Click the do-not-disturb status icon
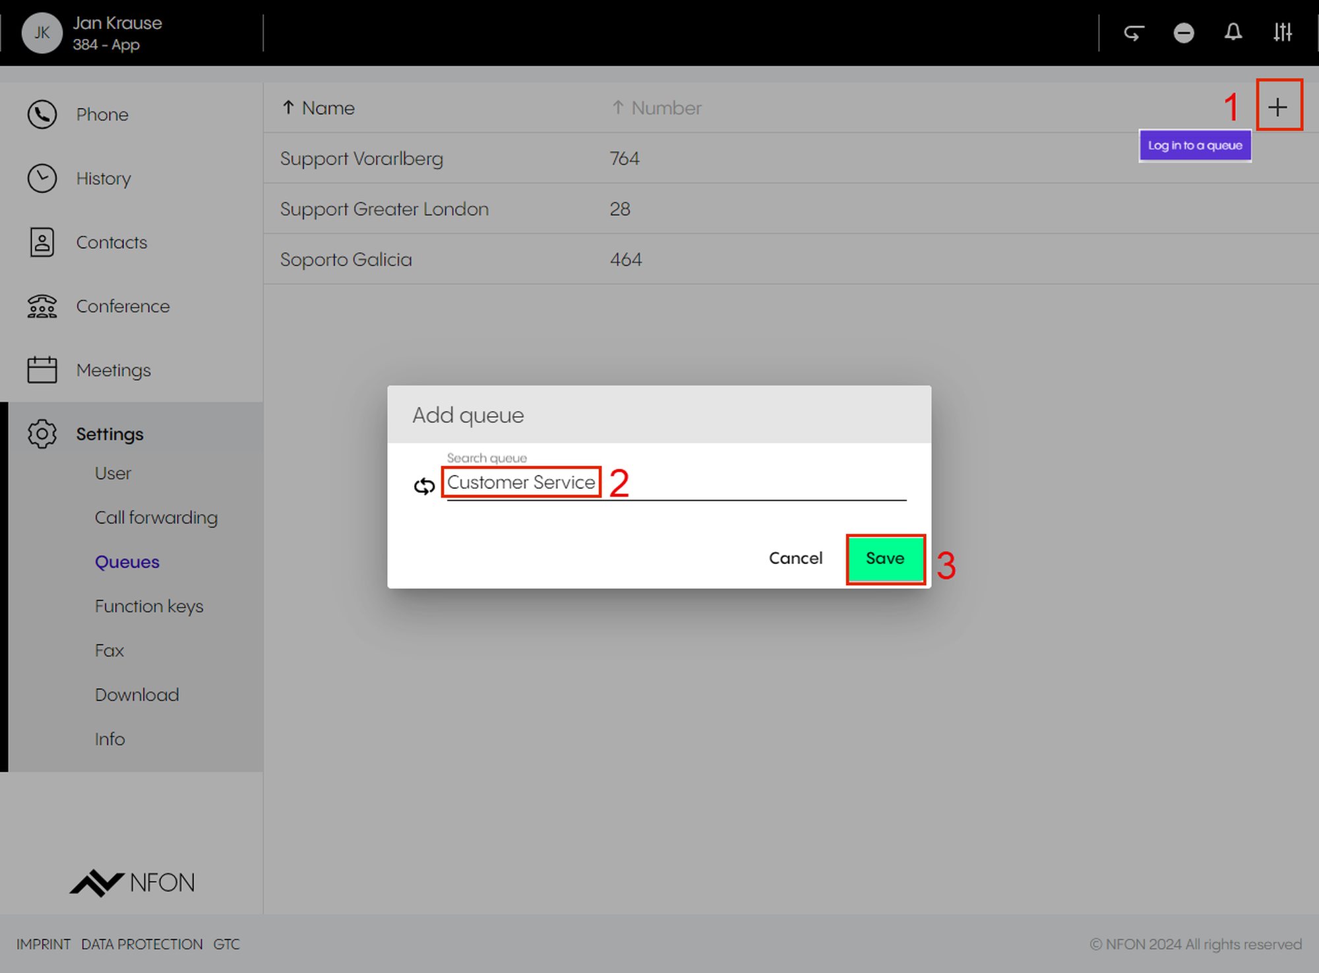Screen dimensions: 1319x973 pos(1184,32)
